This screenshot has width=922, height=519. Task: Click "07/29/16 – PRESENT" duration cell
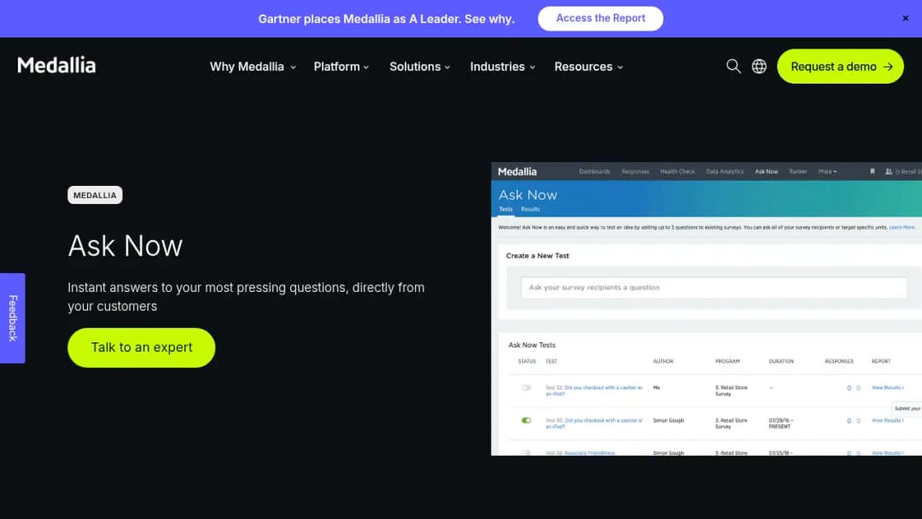coord(781,423)
